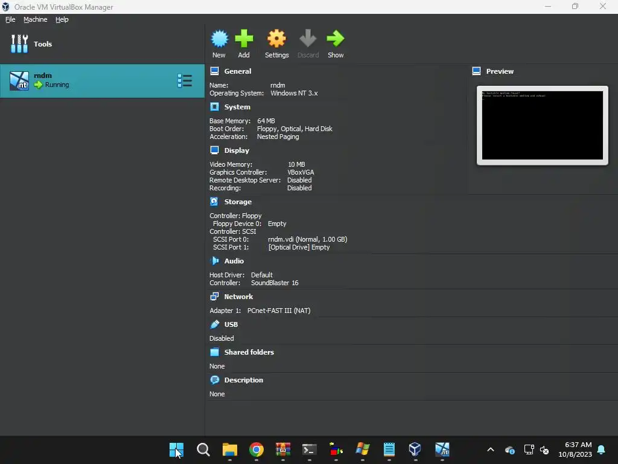Click the muted volume tray icon
618x464 pixels.
pos(544,449)
